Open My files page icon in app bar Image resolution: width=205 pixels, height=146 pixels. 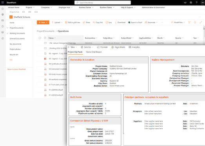click(3, 26)
